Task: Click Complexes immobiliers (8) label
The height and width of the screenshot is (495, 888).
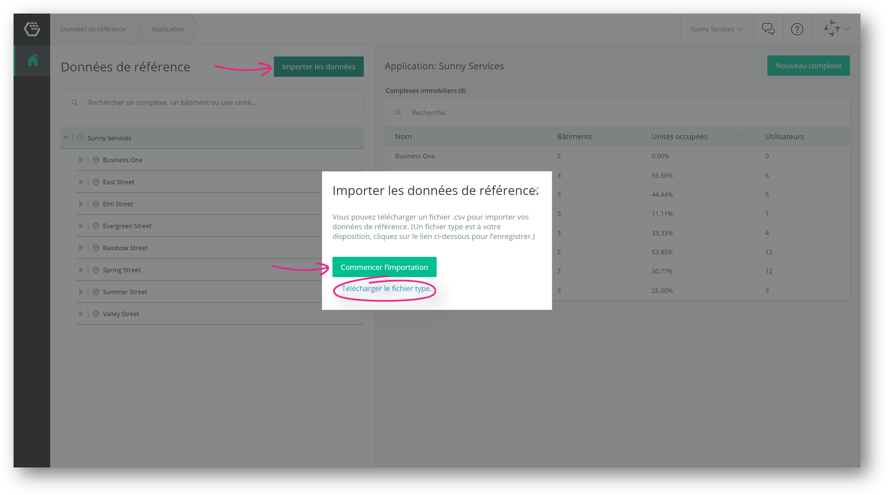Action: (426, 91)
